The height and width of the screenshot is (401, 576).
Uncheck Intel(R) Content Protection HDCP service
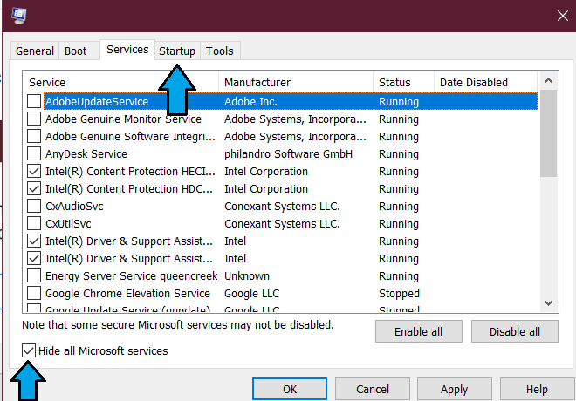[34, 188]
